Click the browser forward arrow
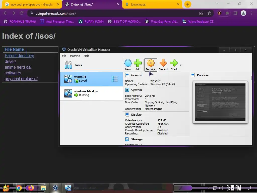The height and width of the screenshot is (193, 257). point(14,13)
